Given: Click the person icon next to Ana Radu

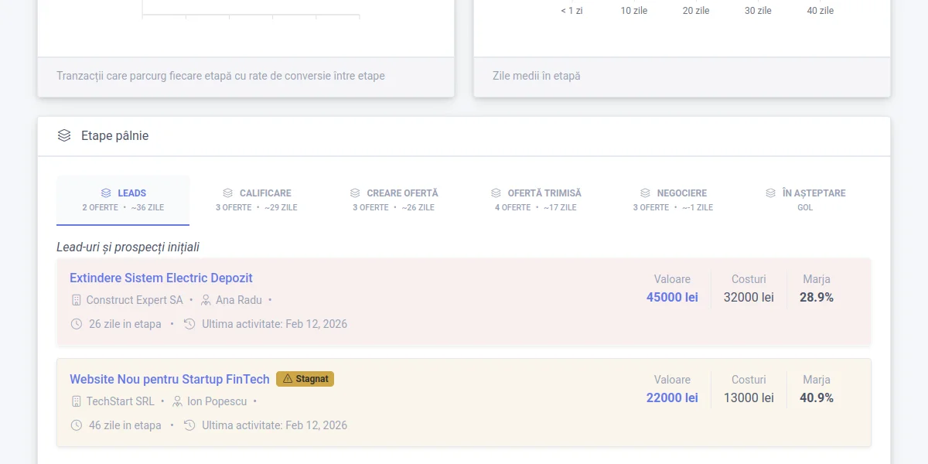Looking at the screenshot, I should point(205,300).
